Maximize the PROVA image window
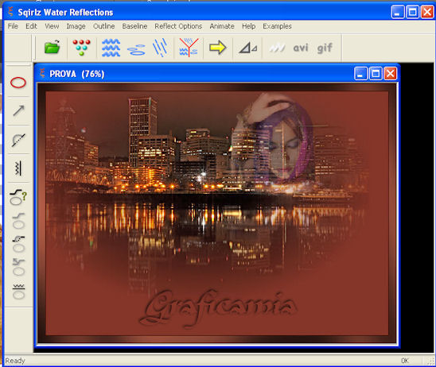Image resolution: width=436 pixels, height=367 pixels. tap(376, 74)
